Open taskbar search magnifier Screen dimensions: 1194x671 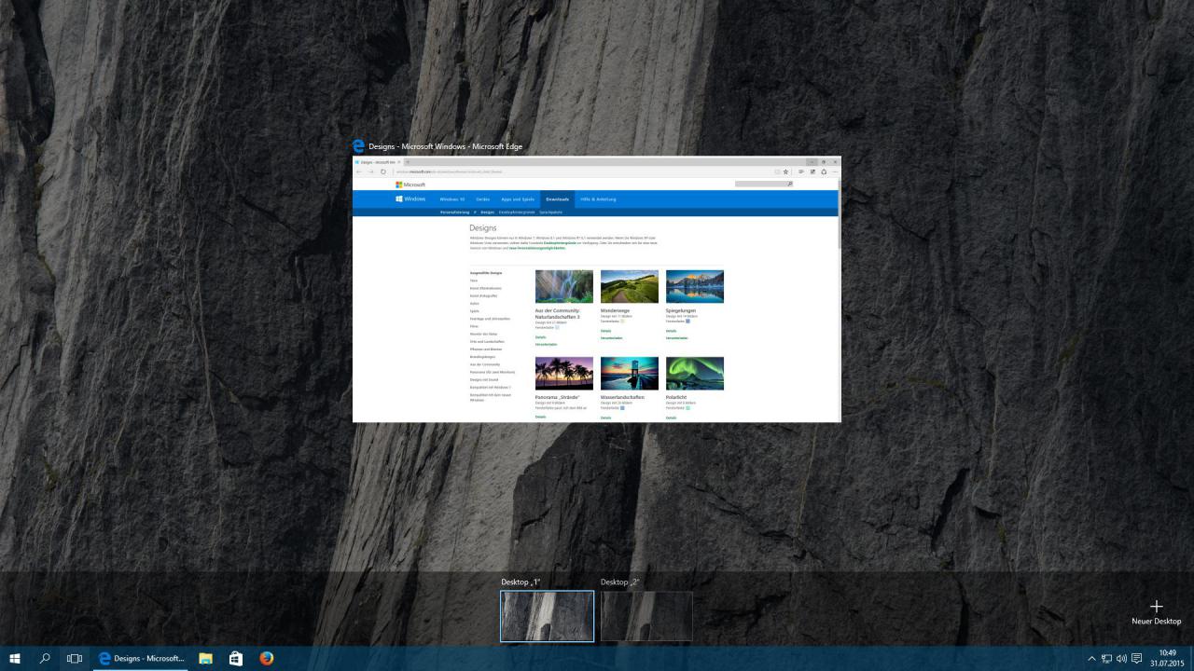[45, 658]
